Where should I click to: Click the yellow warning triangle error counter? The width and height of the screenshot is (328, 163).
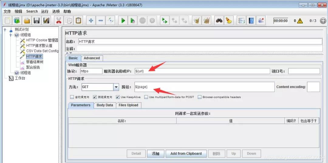pos(300,21)
